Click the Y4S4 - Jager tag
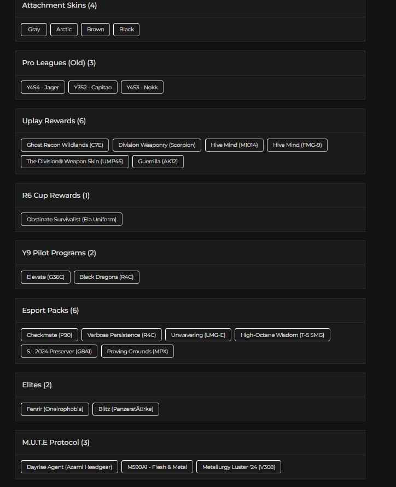The height and width of the screenshot is (487, 396). point(43,88)
